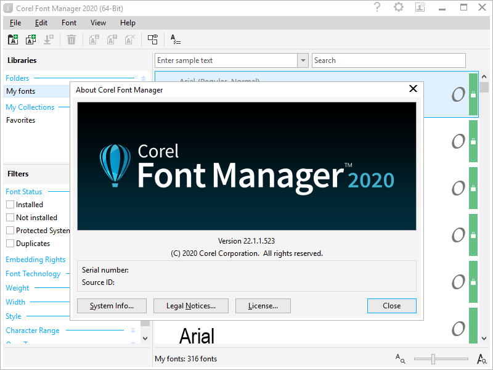Click the font details list toolbar icon
This screenshot has height=370, width=493.
pyautogui.click(x=176, y=39)
